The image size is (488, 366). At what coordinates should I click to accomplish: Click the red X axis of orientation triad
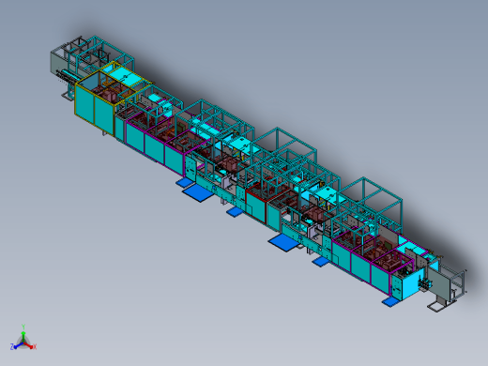pyautogui.click(x=30, y=345)
